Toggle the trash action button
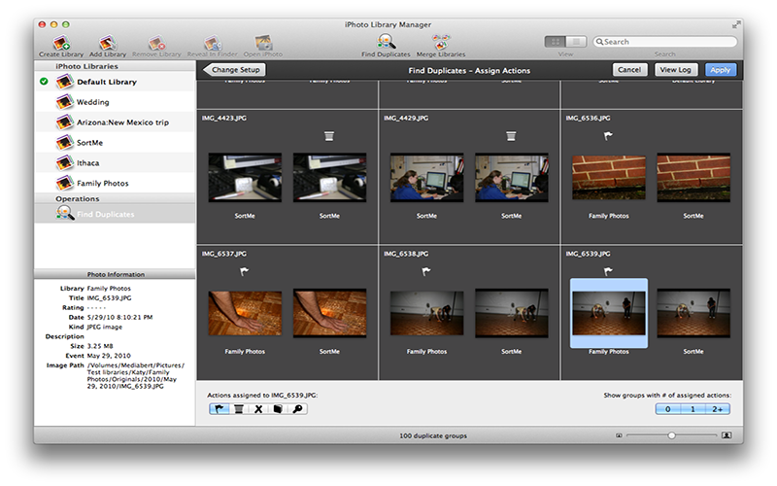The height and width of the screenshot is (486, 777). [238, 409]
